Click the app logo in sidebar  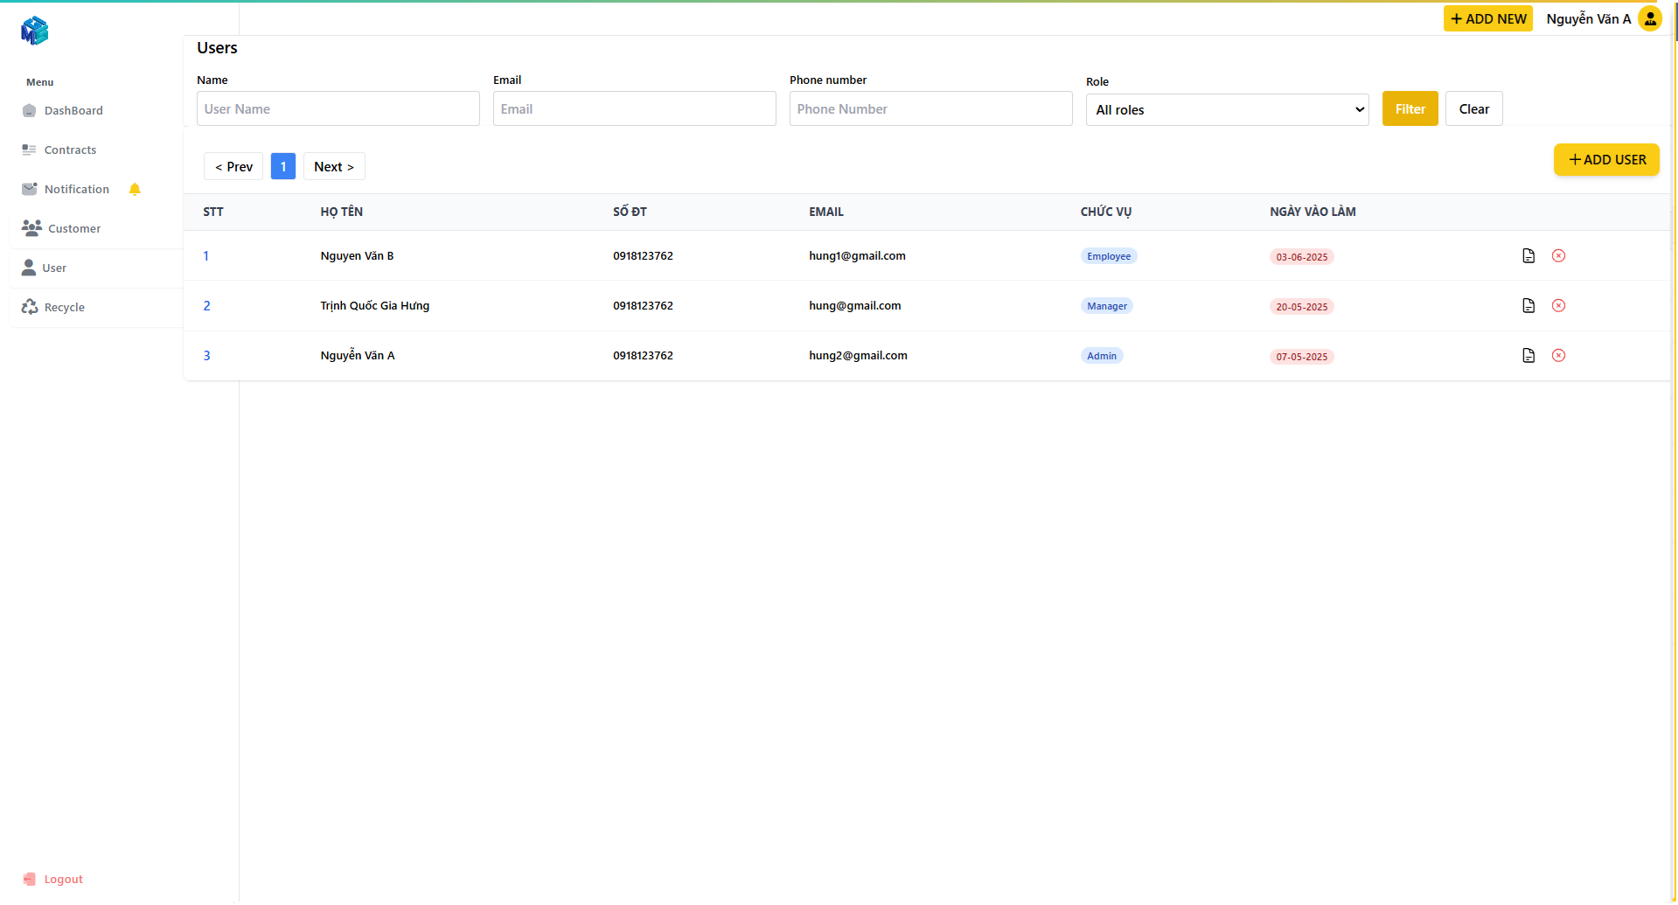[x=34, y=31]
